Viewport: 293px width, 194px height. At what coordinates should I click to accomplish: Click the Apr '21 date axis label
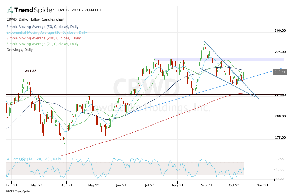coord(67,185)
